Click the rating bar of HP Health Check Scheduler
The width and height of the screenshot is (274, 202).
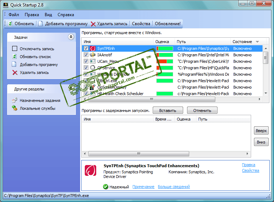tap(165, 93)
